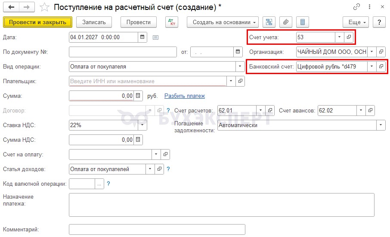Focus the Плательщик input field
The image size is (390, 237).
pyautogui.click(x=148, y=81)
